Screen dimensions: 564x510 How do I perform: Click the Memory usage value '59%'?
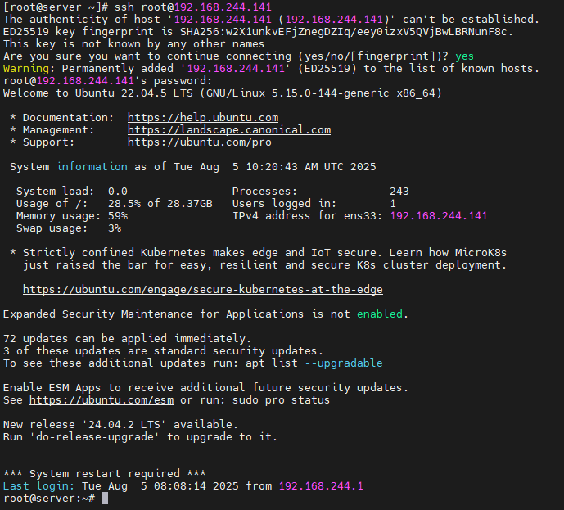(x=118, y=216)
